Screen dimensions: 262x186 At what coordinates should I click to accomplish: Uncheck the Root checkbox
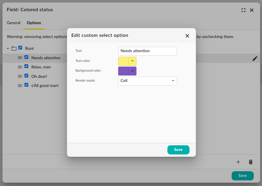(20, 48)
